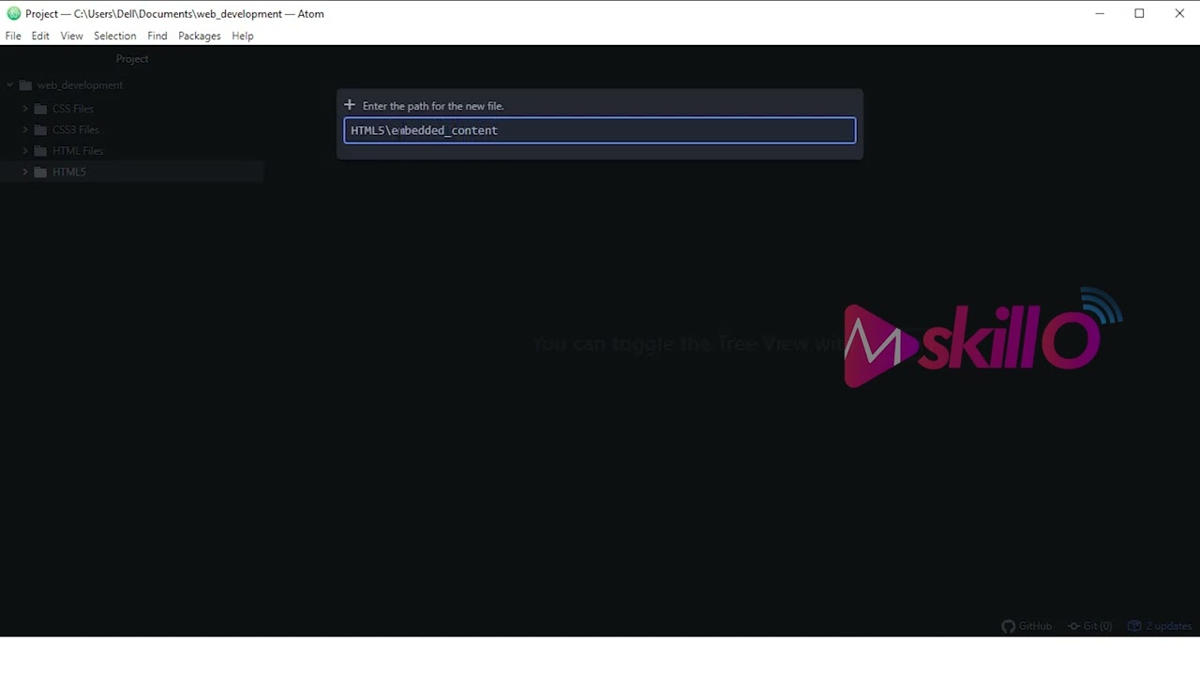Open the GitHub panel from status bar
Viewport: 1200px width, 675px height.
coord(1027,626)
